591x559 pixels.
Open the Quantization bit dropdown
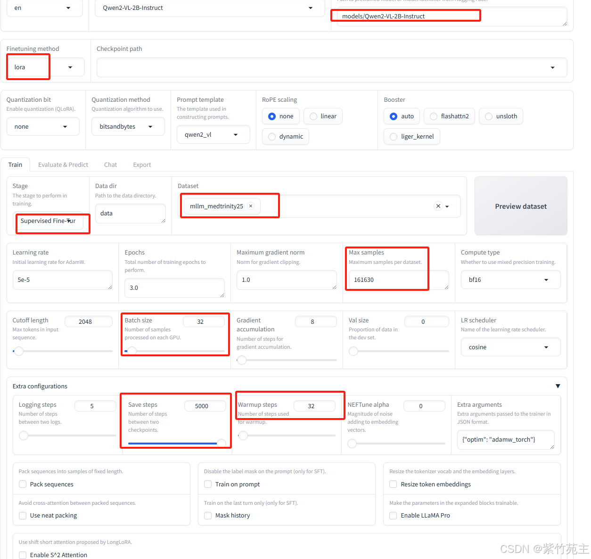click(43, 127)
